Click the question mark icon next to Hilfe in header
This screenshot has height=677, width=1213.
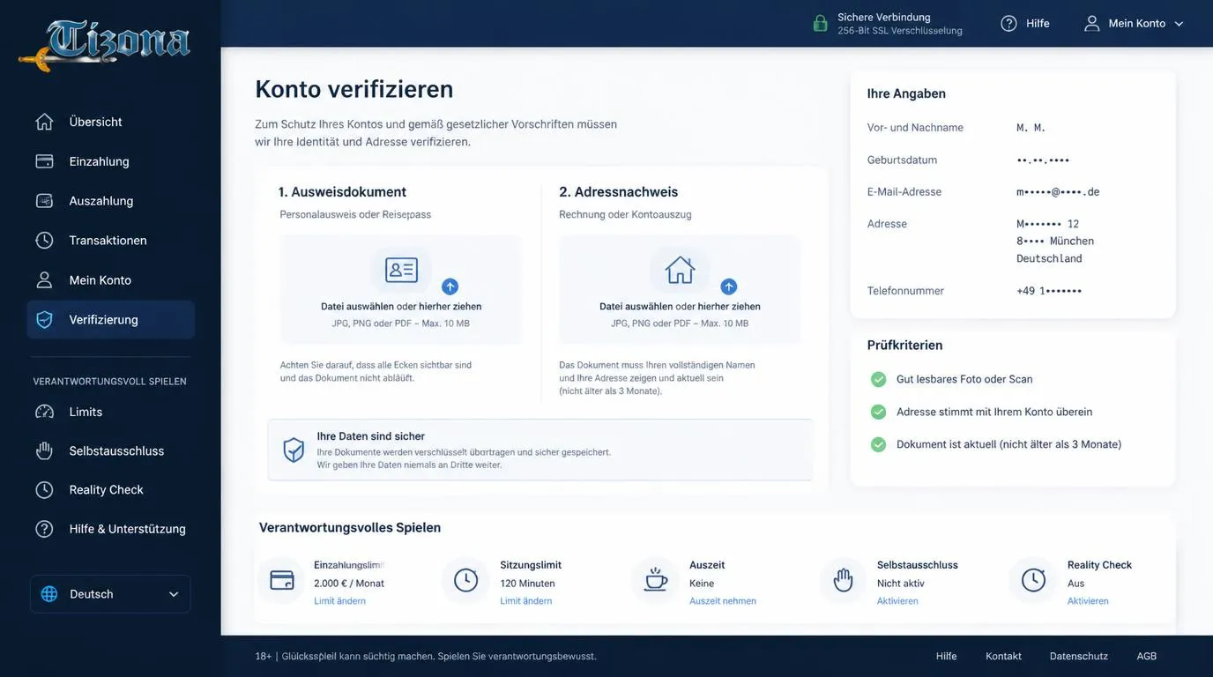pyautogui.click(x=1008, y=23)
